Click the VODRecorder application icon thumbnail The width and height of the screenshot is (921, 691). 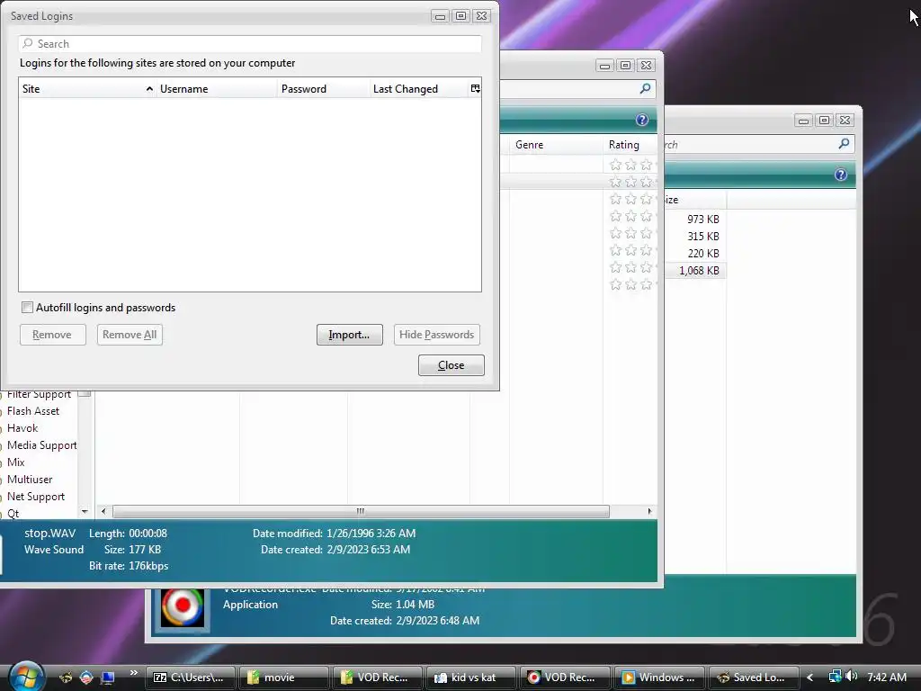(x=183, y=608)
